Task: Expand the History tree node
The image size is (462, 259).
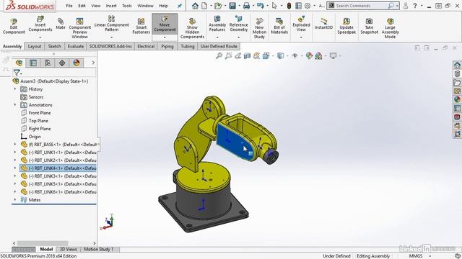Action: pos(15,88)
